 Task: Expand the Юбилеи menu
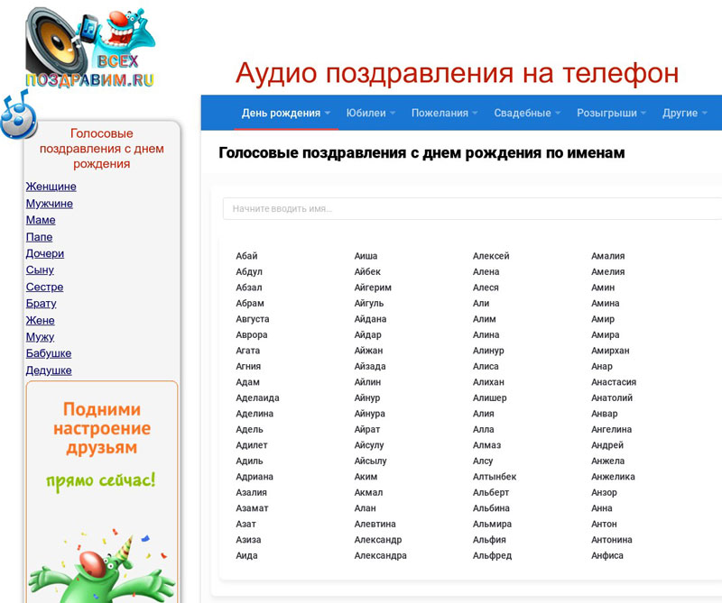coord(371,114)
